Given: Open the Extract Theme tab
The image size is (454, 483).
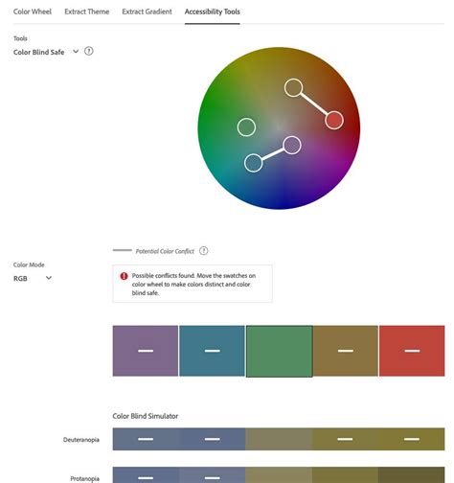Looking at the screenshot, I should click(87, 11).
